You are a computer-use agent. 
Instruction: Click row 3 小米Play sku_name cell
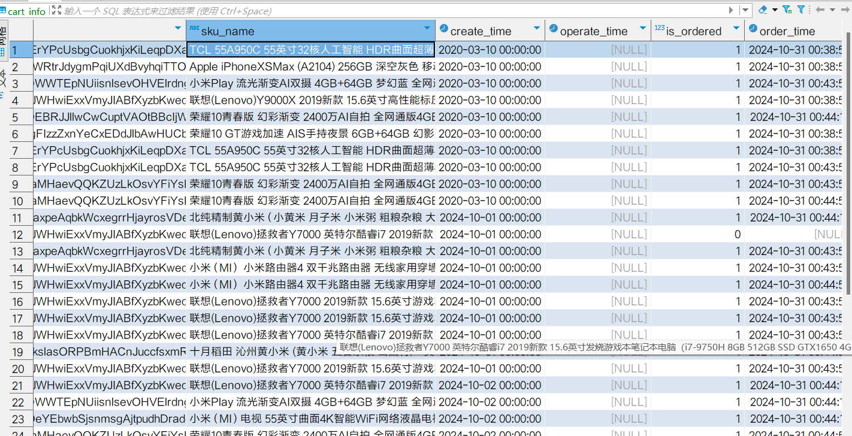[x=311, y=83]
